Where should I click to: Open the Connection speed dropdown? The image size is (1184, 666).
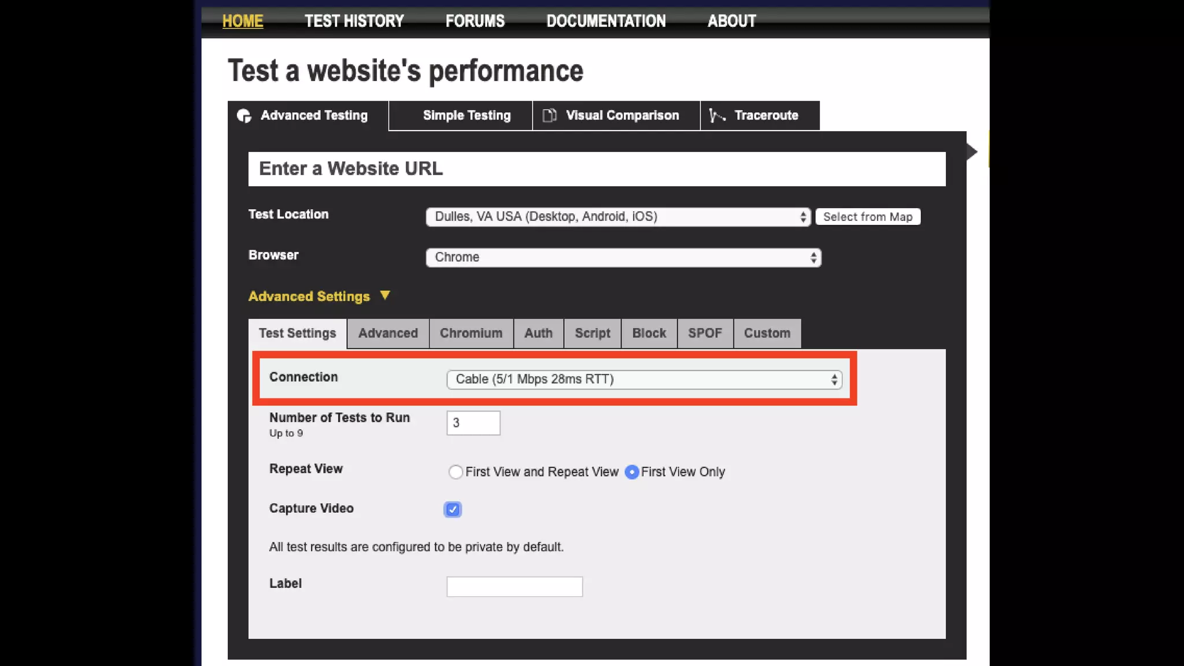[644, 380]
